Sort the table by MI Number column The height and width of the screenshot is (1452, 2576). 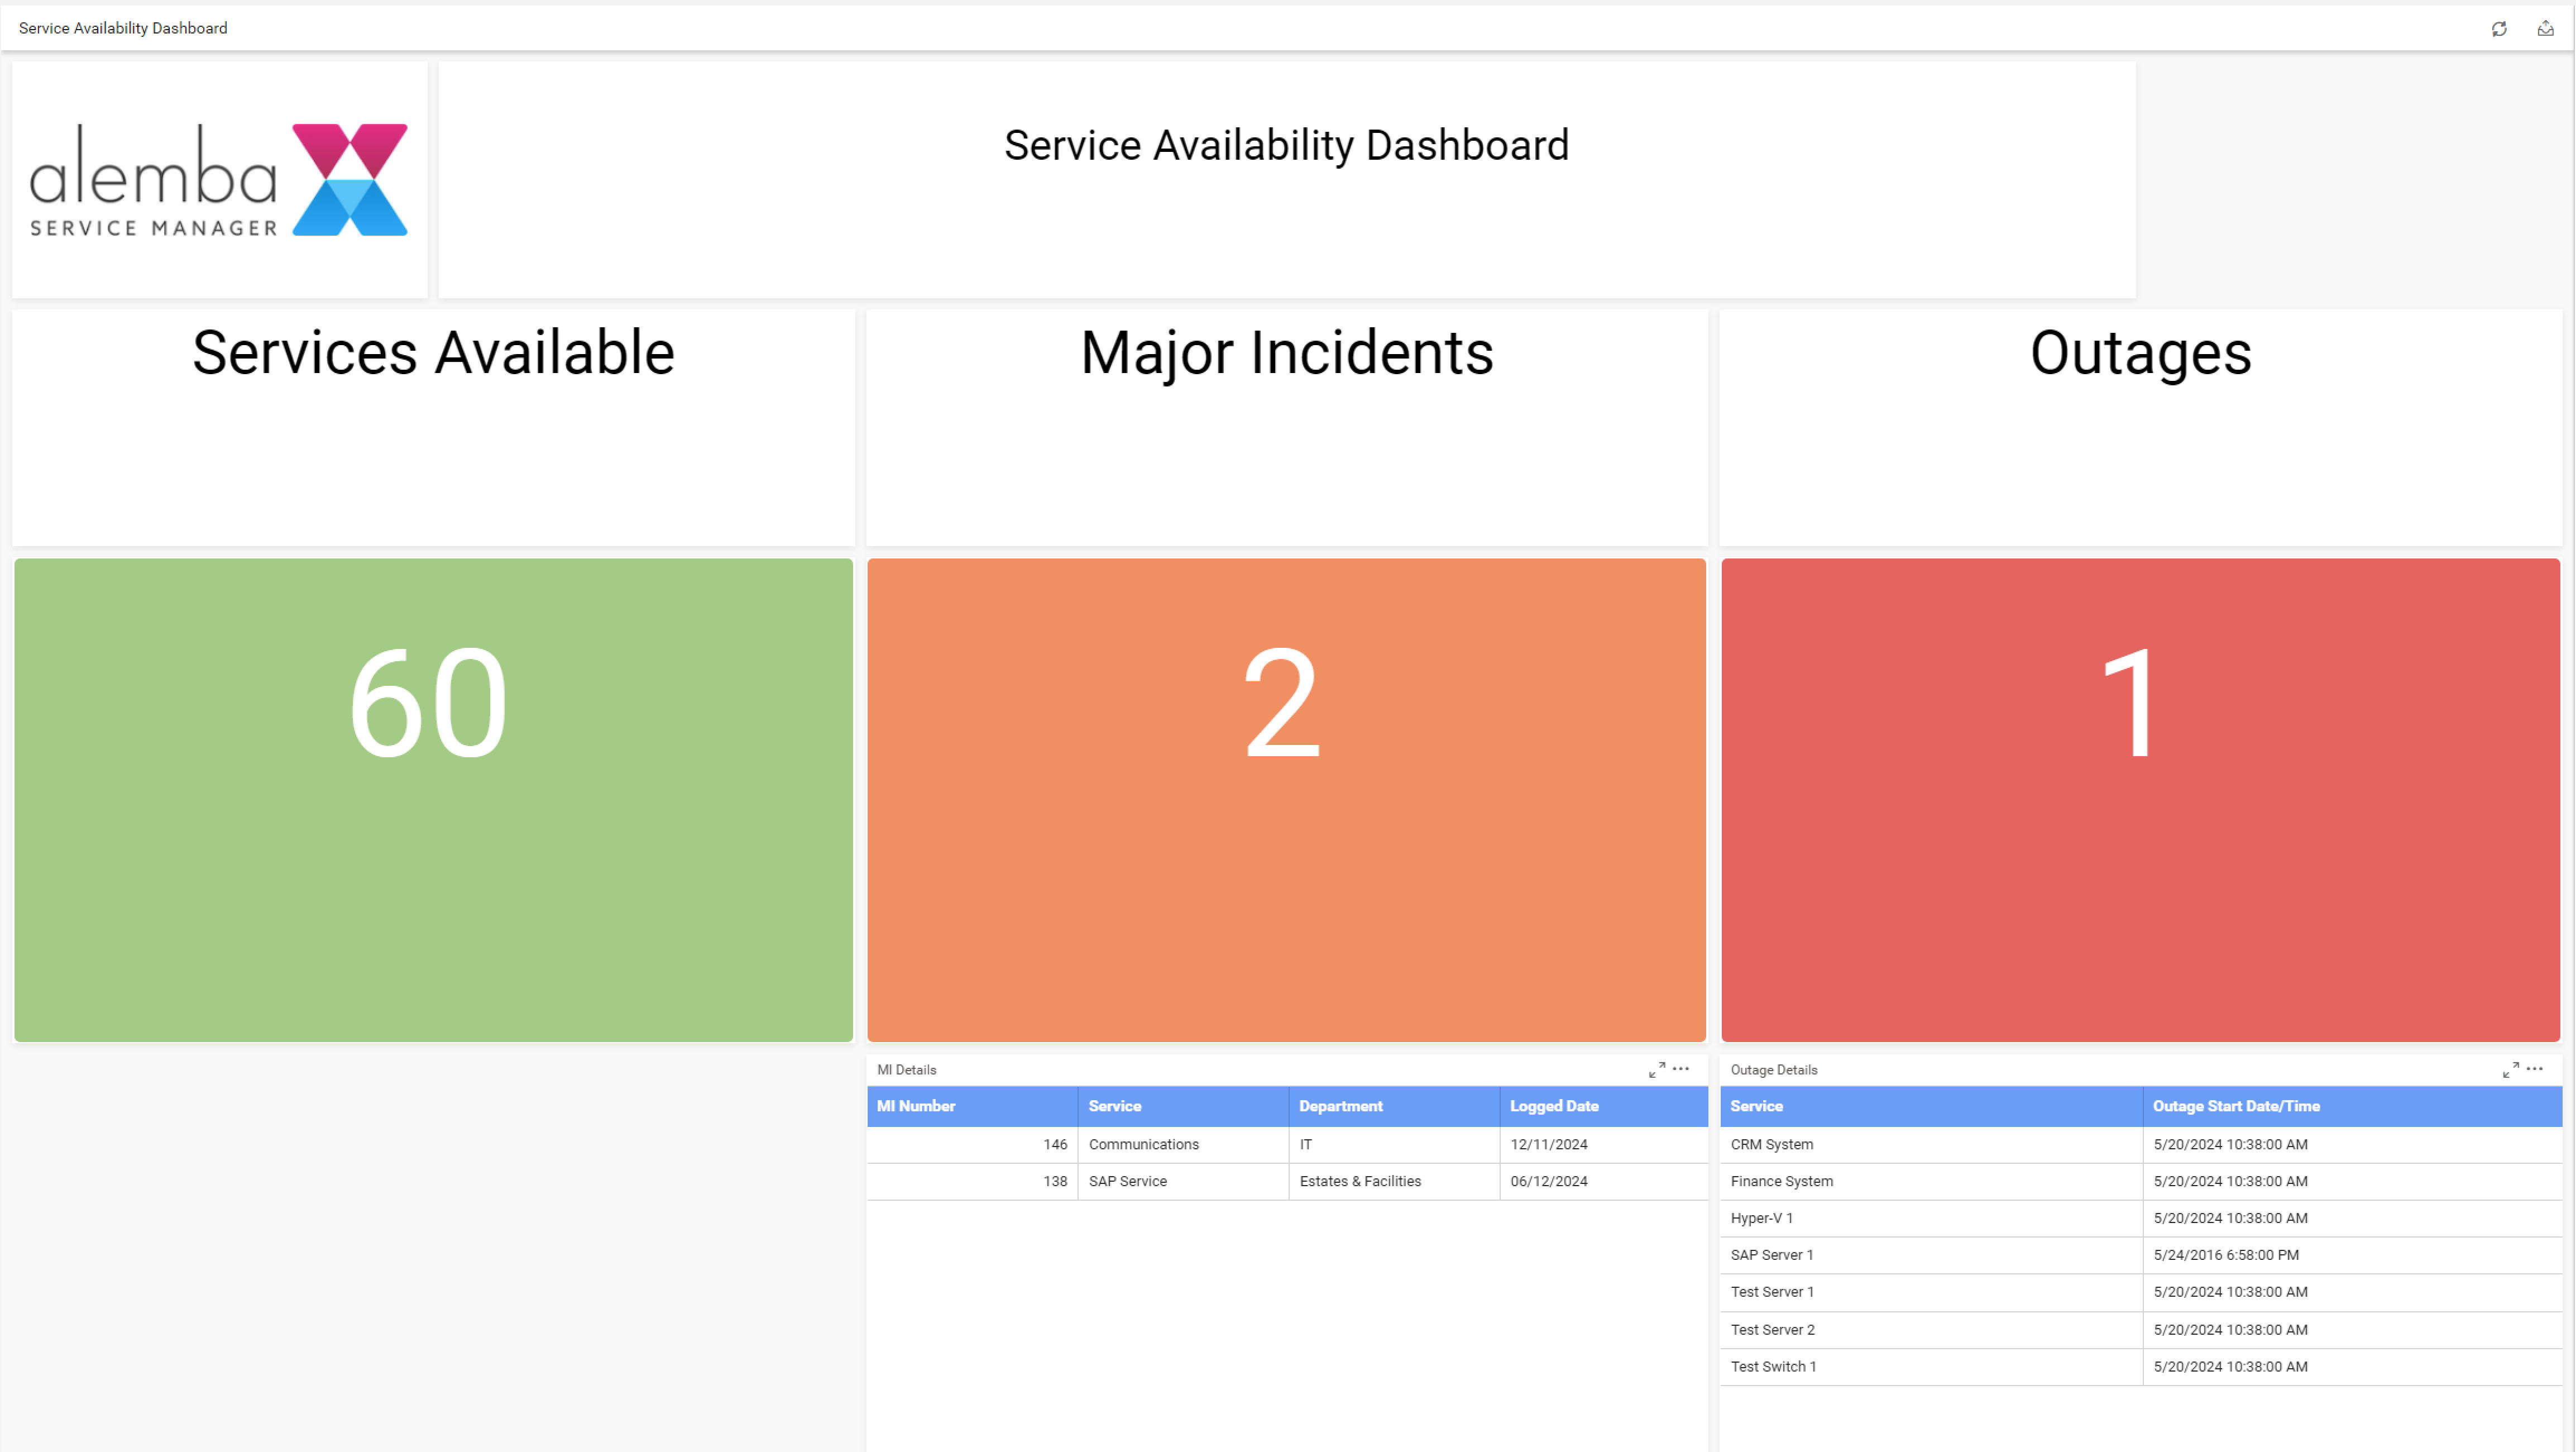tap(916, 1106)
